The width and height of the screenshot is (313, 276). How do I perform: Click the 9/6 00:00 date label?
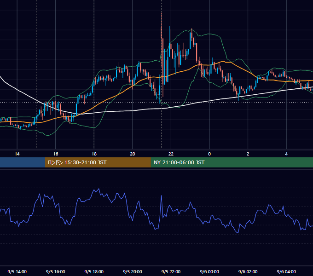coord(209,271)
